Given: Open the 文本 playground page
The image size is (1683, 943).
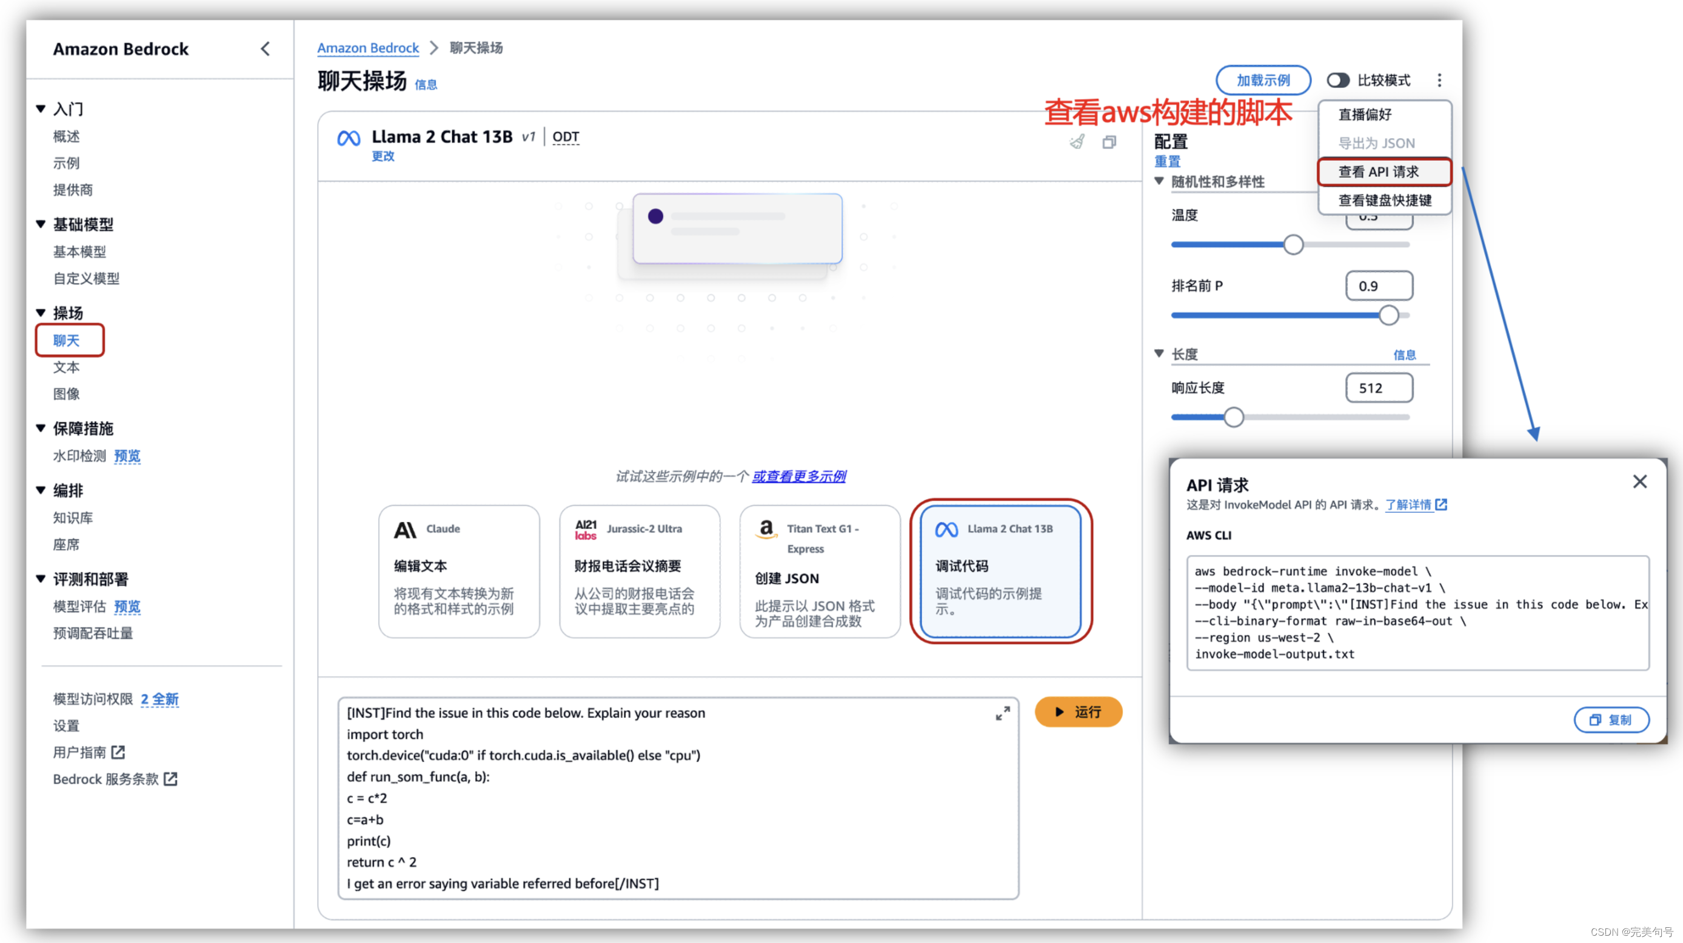Looking at the screenshot, I should pyautogui.click(x=66, y=367).
